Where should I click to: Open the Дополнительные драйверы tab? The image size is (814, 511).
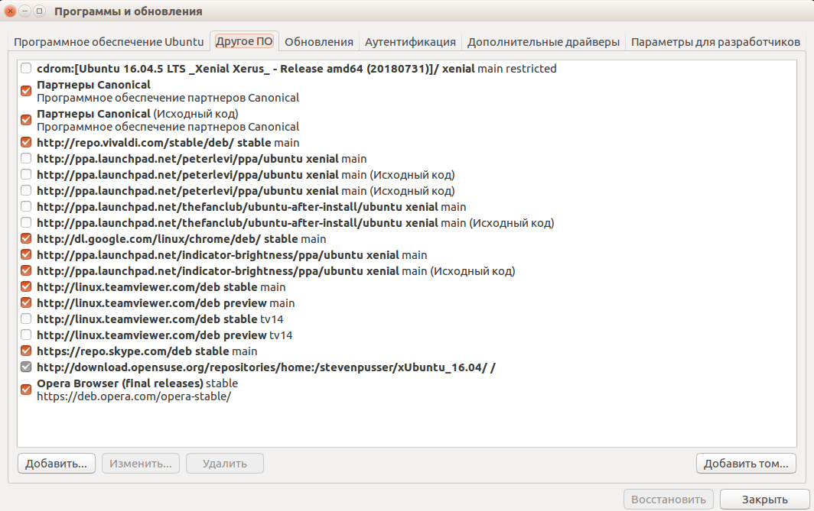[x=543, y=42]
